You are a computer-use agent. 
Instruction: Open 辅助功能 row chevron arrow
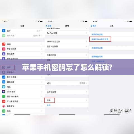pos(42,82)
